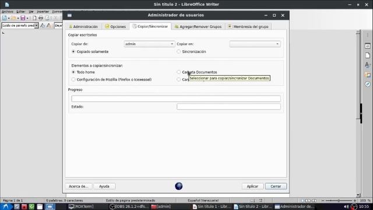Click the zoom in plus button

click(x=355, y=201)
